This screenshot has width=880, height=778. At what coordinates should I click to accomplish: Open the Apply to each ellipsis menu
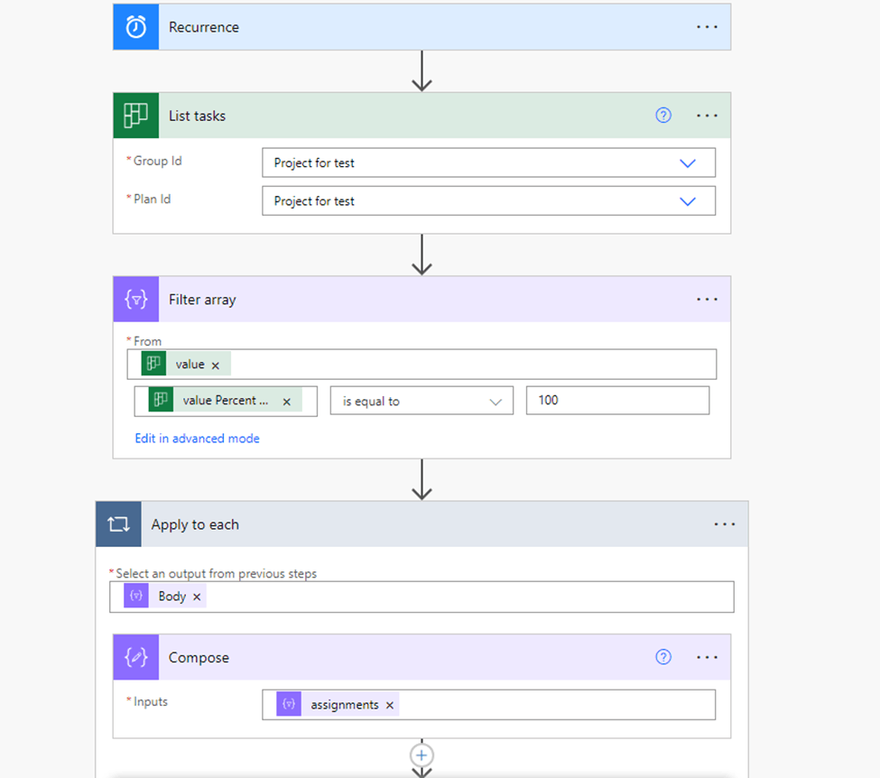pos(725,524)
